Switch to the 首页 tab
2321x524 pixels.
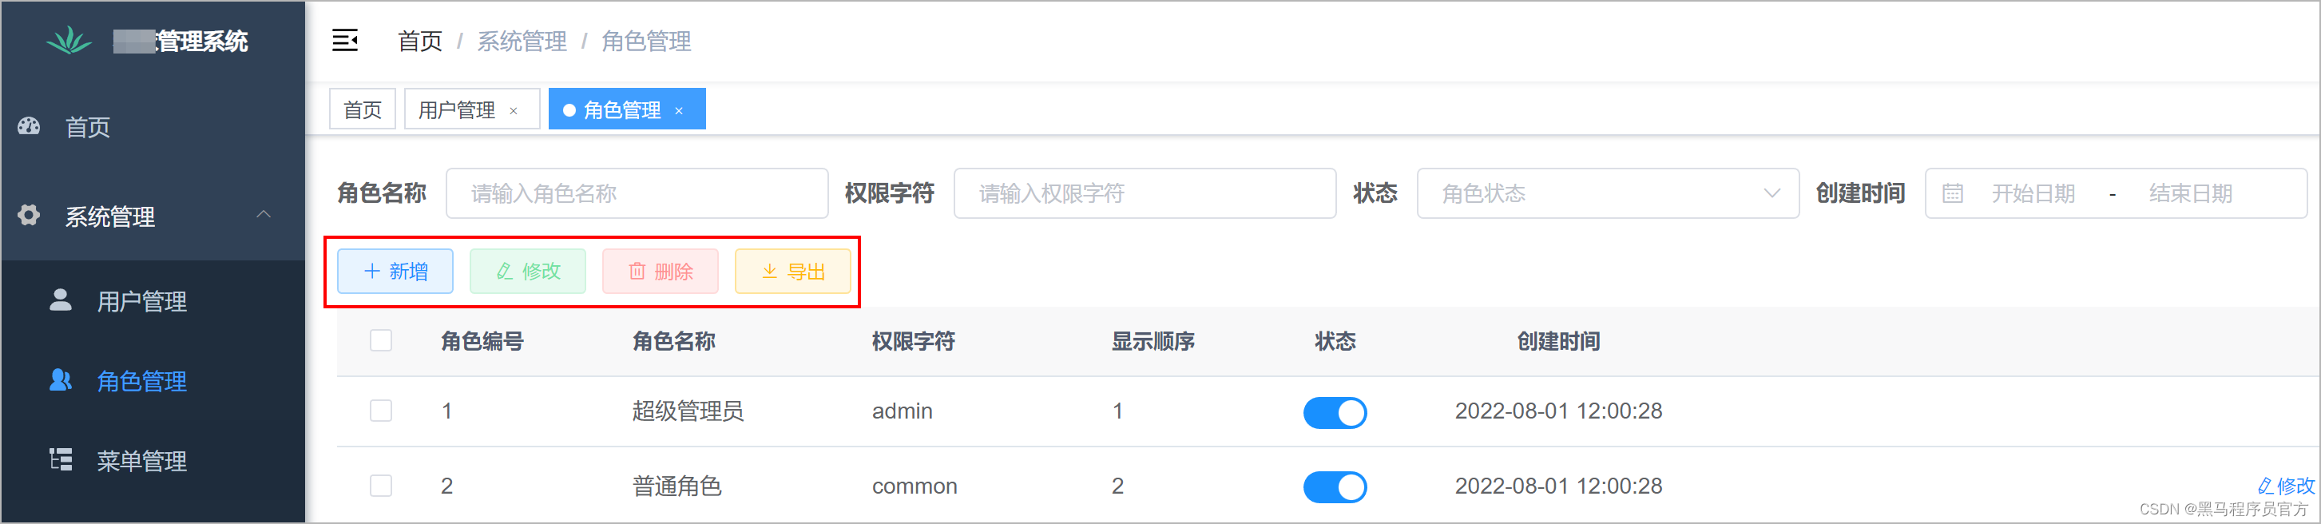[x=362, y=109]
